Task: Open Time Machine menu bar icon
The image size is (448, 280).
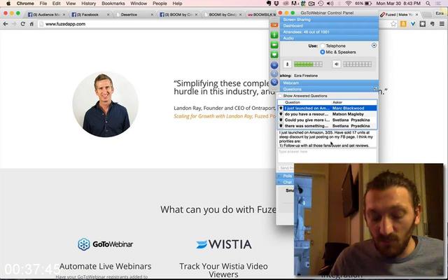Action: (321, 3)
